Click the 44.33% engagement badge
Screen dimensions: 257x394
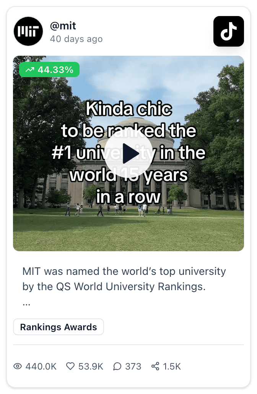49,69
